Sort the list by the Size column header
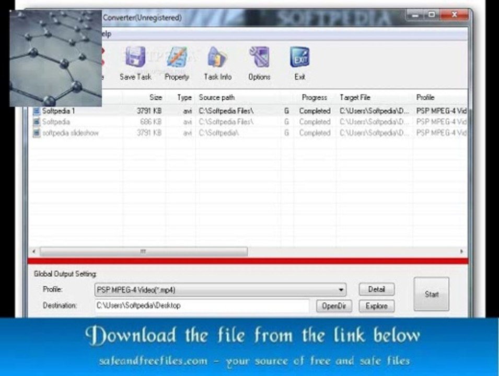This screenshot has width=499, height=376. 156,97
